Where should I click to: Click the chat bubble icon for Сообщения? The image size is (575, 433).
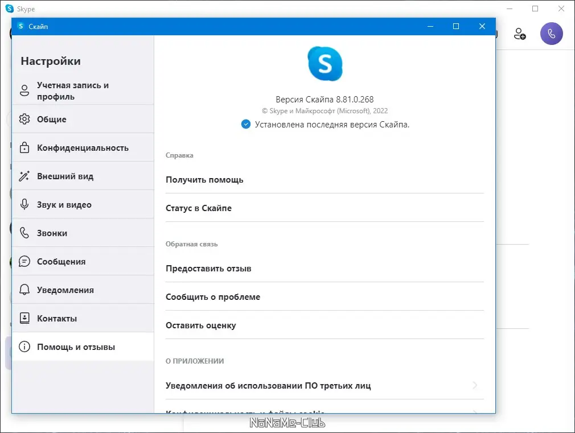(x=24, y=261)
